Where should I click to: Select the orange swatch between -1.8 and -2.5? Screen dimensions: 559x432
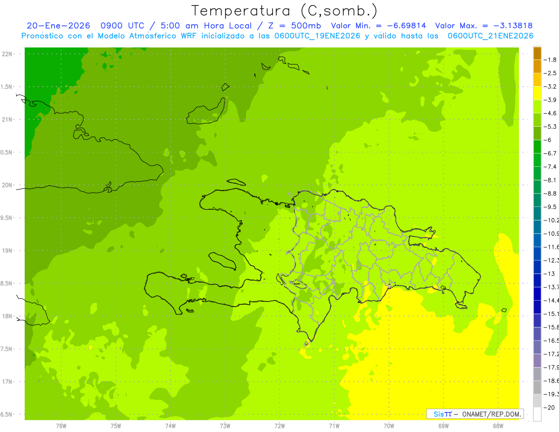pyautogui.click(x=537, y=67)
